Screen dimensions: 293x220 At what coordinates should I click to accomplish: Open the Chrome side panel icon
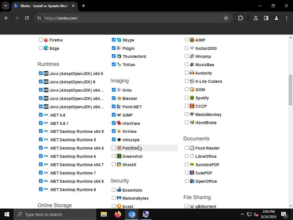pyautogui.click(x=266, y=18)
